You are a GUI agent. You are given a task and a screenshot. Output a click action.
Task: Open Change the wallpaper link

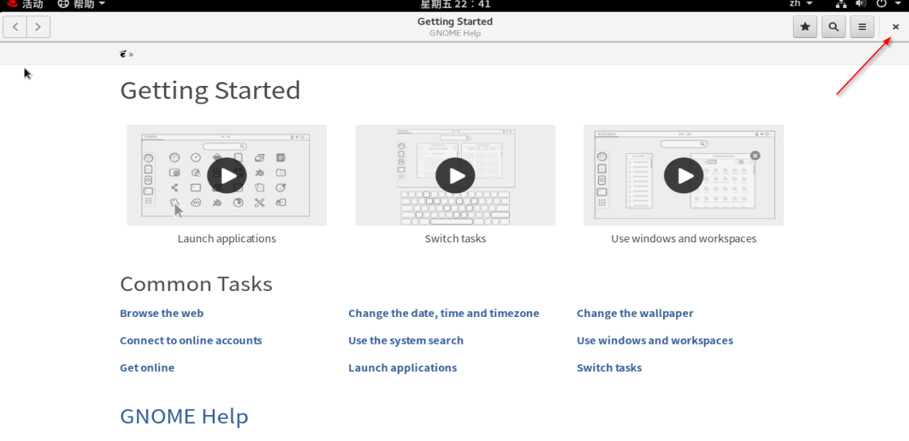(x=635, y=313)
